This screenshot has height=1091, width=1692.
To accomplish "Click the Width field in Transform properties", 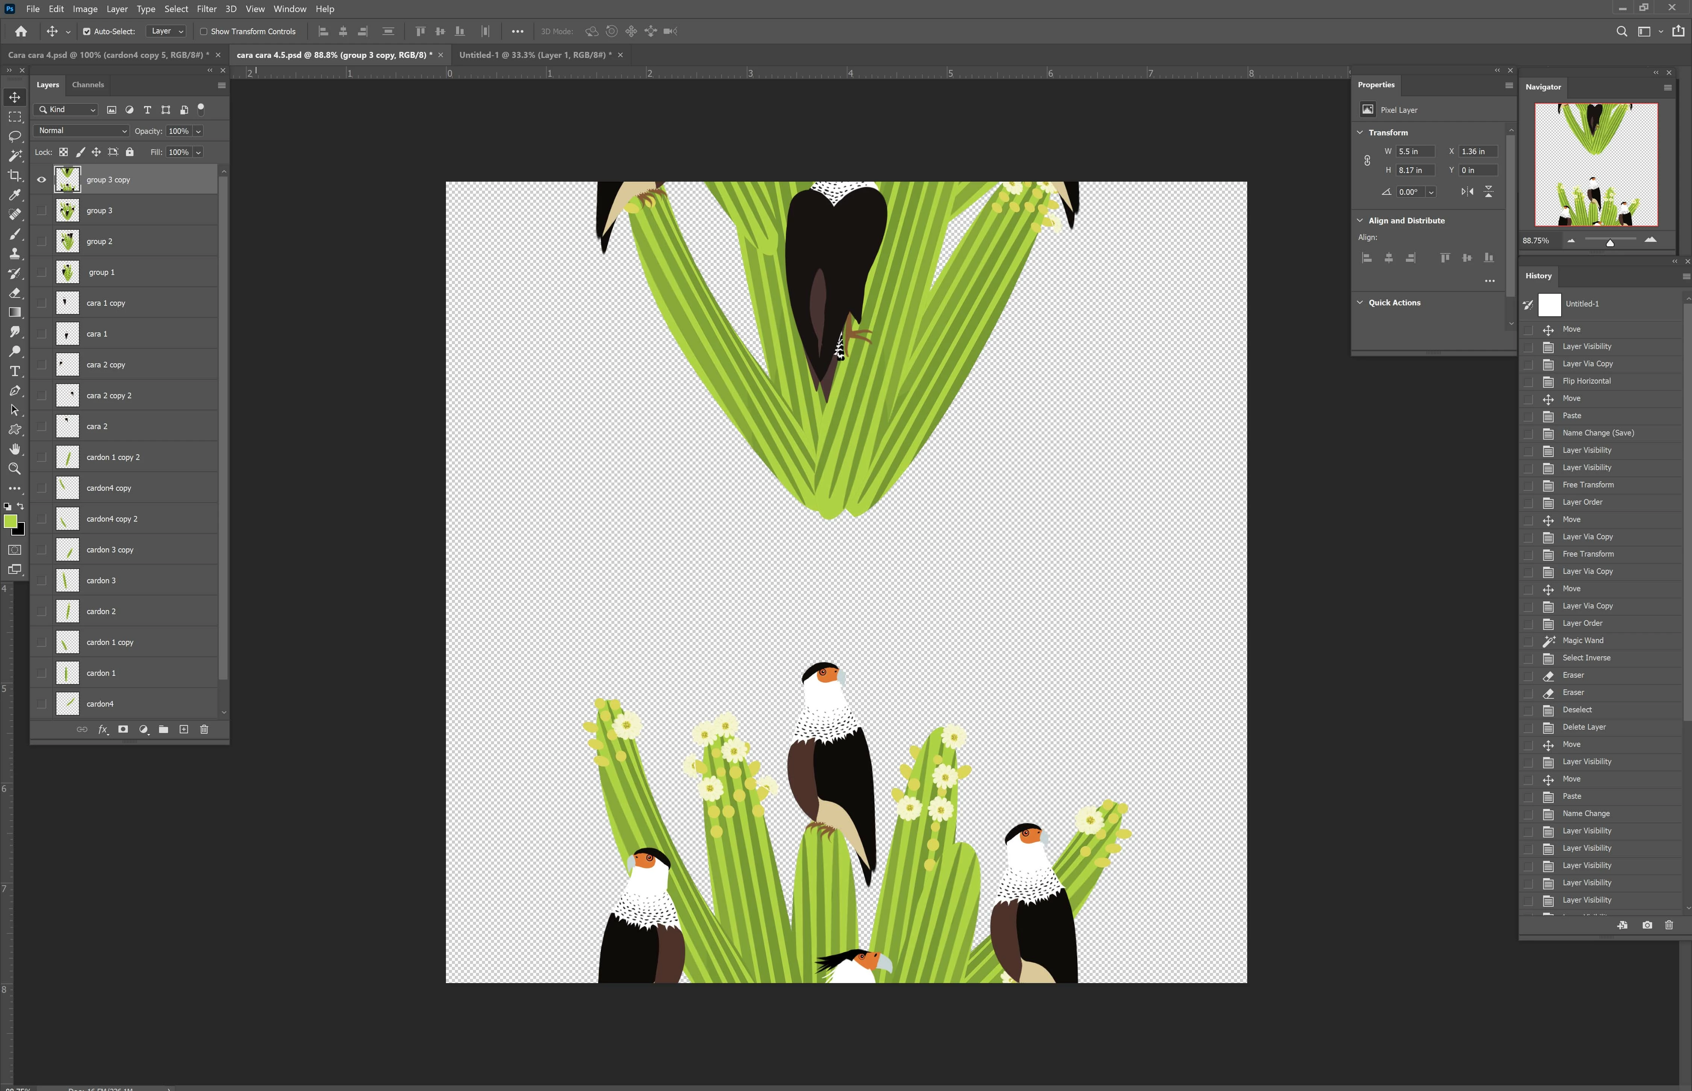I will (x=1415, y=152).
